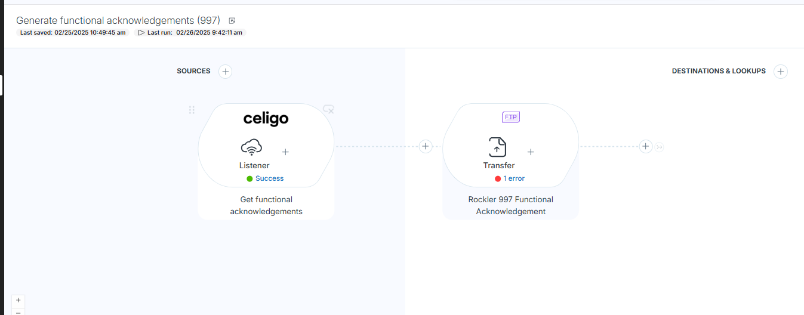
Task: Click the celigo logo in source bubble
Action: 266,119
